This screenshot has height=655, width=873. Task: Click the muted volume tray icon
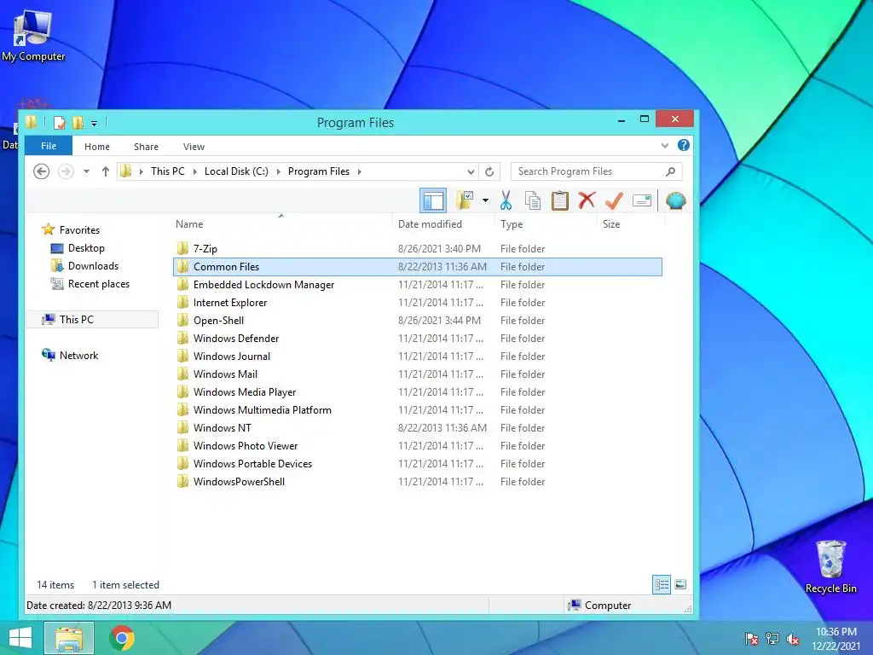(793, 639)
